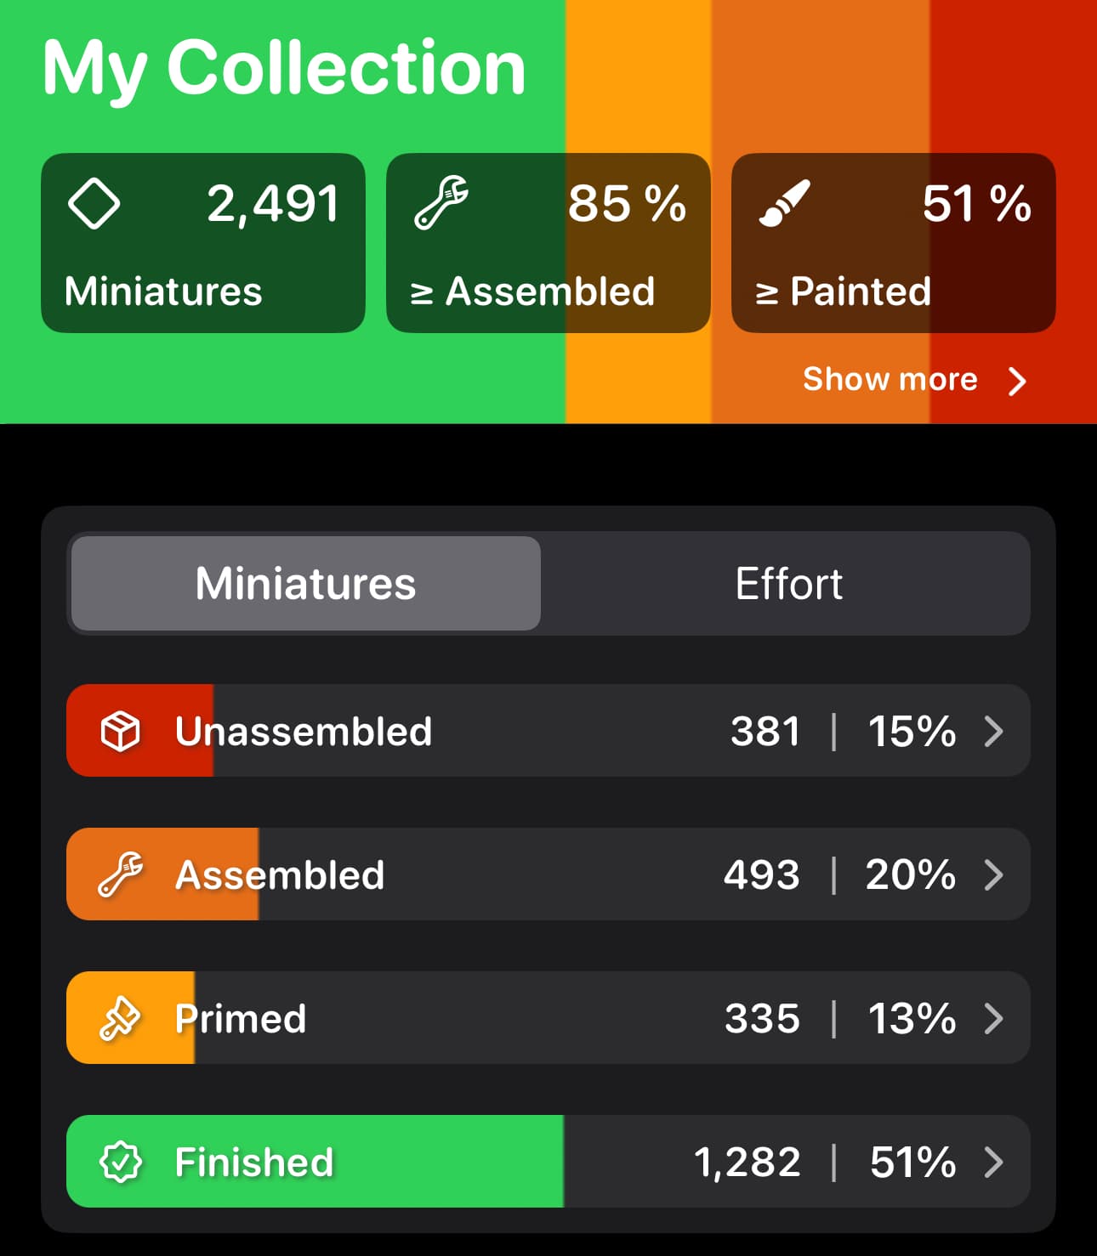
Task: Click the My Collection heading
Action: (284, 68)
